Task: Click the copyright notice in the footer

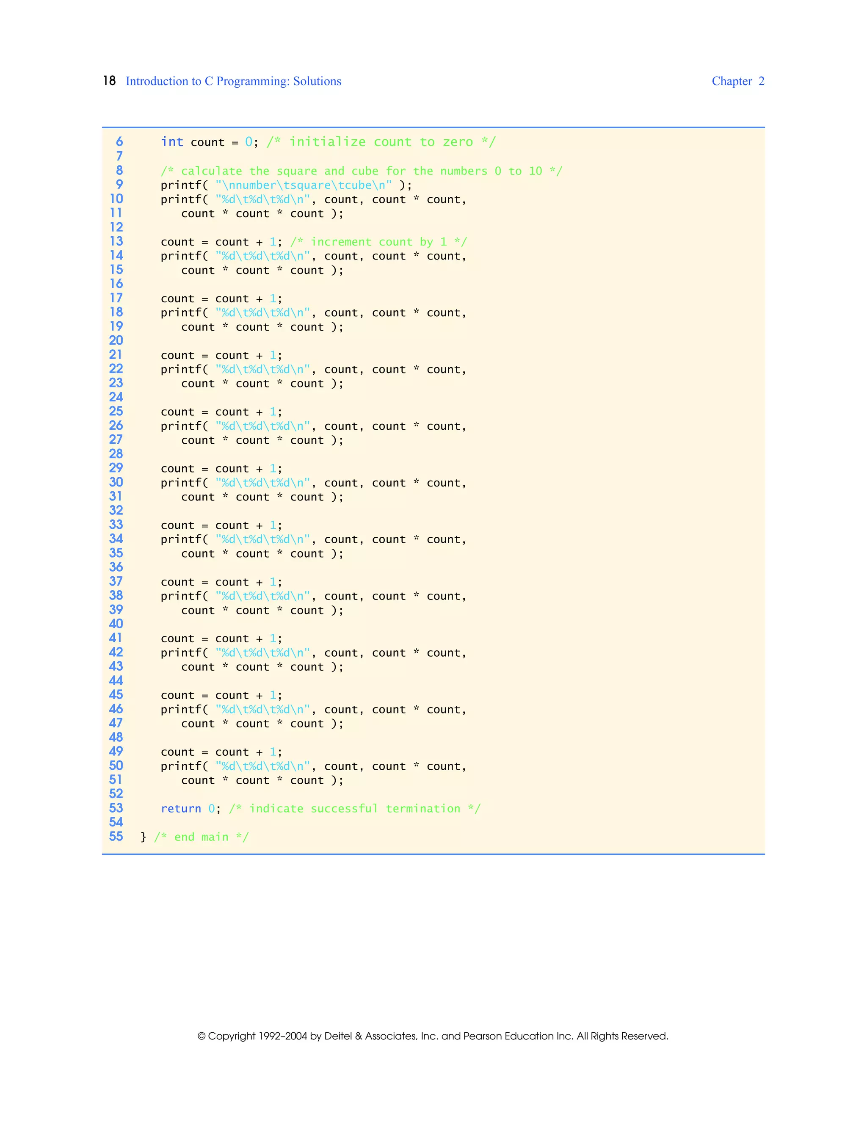Action: [433, 1036]
